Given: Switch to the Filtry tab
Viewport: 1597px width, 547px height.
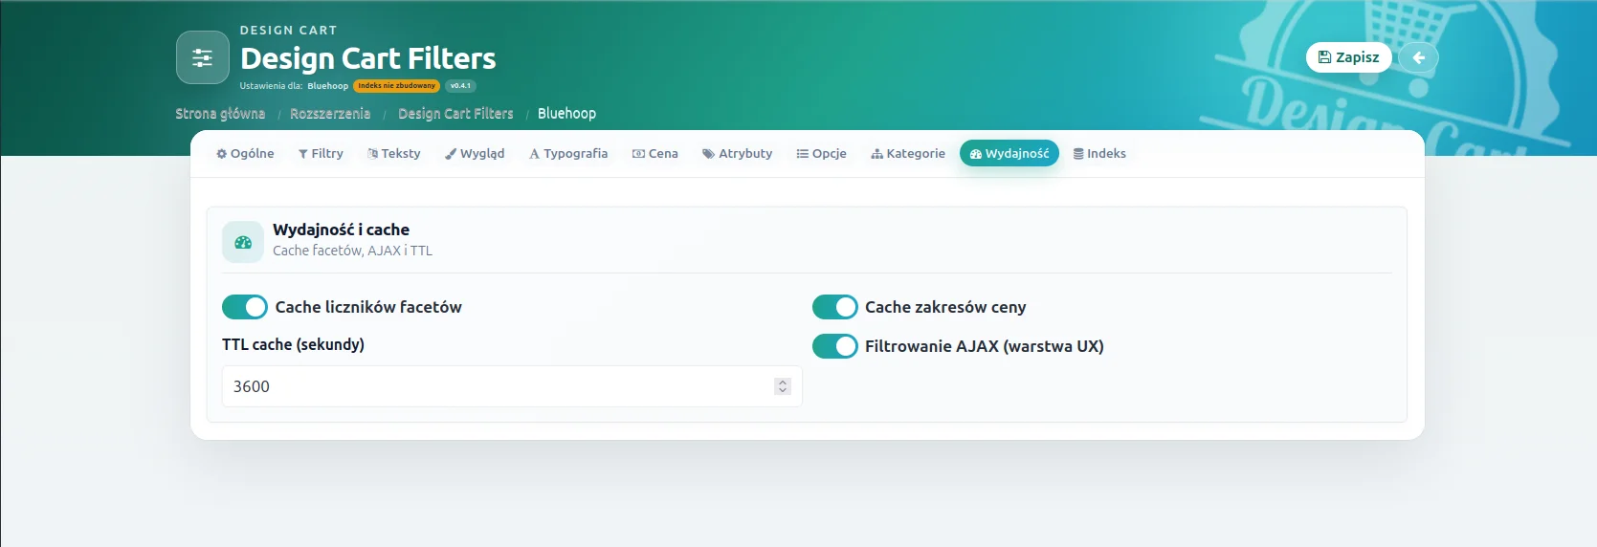Looking at the screenshot, I should click(x=321, y=153).
